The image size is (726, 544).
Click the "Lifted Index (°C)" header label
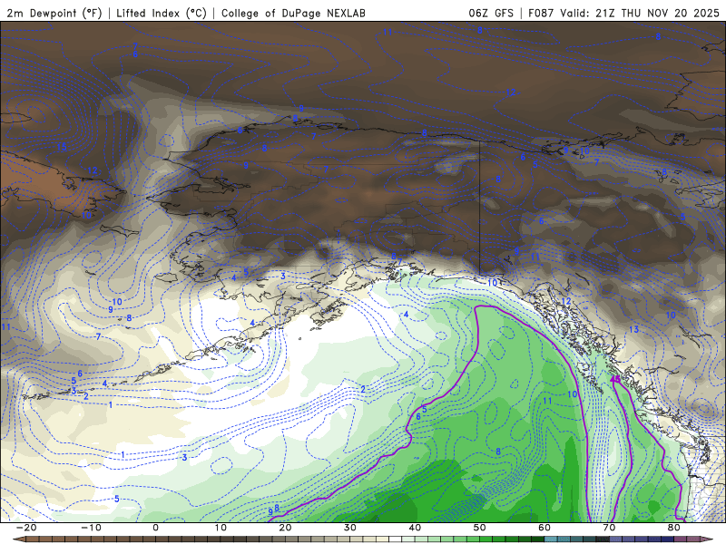[162, 13]
